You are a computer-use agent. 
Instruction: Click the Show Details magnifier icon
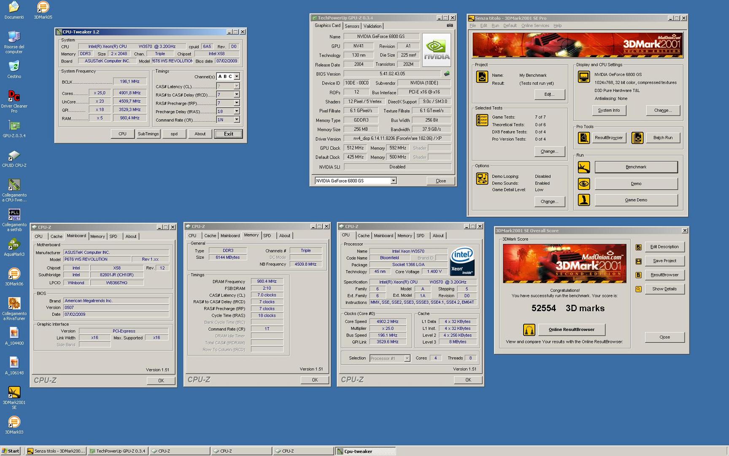tap(639, 289)
